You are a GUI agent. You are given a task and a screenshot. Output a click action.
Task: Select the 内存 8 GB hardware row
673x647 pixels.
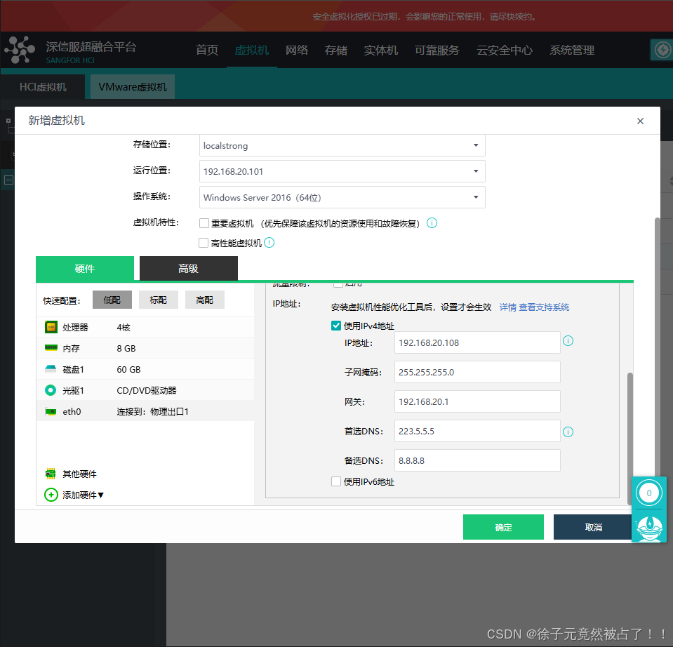point(145,348)
